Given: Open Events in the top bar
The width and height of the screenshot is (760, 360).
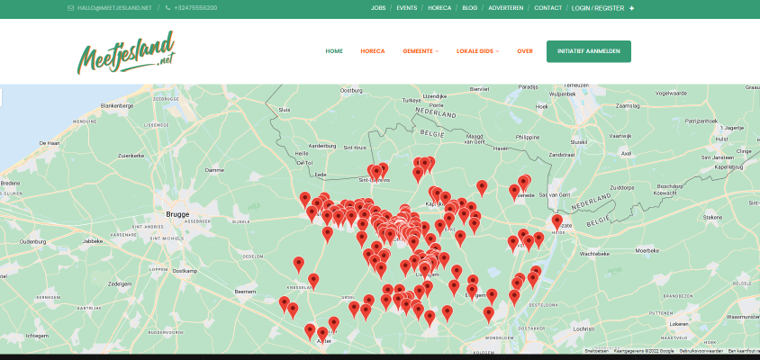Looking at the screenshot, I should pyautogui.click(x=407, y=8).
